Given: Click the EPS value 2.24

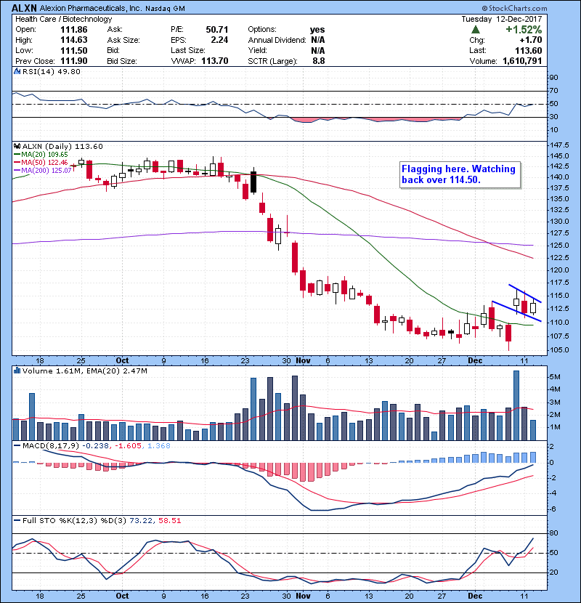Looking at the screenshot, I should tap(219, 40).
